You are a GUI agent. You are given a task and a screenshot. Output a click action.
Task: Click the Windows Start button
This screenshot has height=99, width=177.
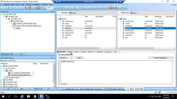pyautogui.click(x=3, y=97)
